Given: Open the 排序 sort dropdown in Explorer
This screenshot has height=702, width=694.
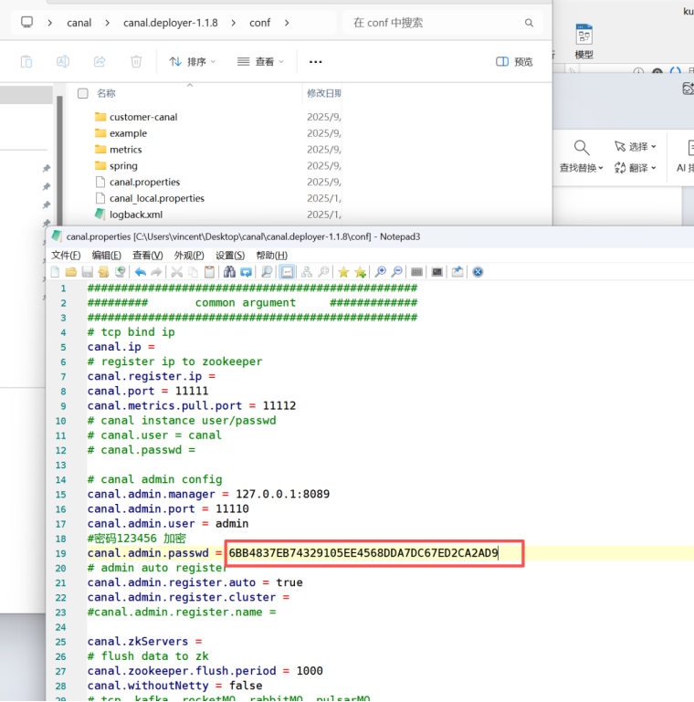Looking at the screenshot, I should [x=192, y=62].
